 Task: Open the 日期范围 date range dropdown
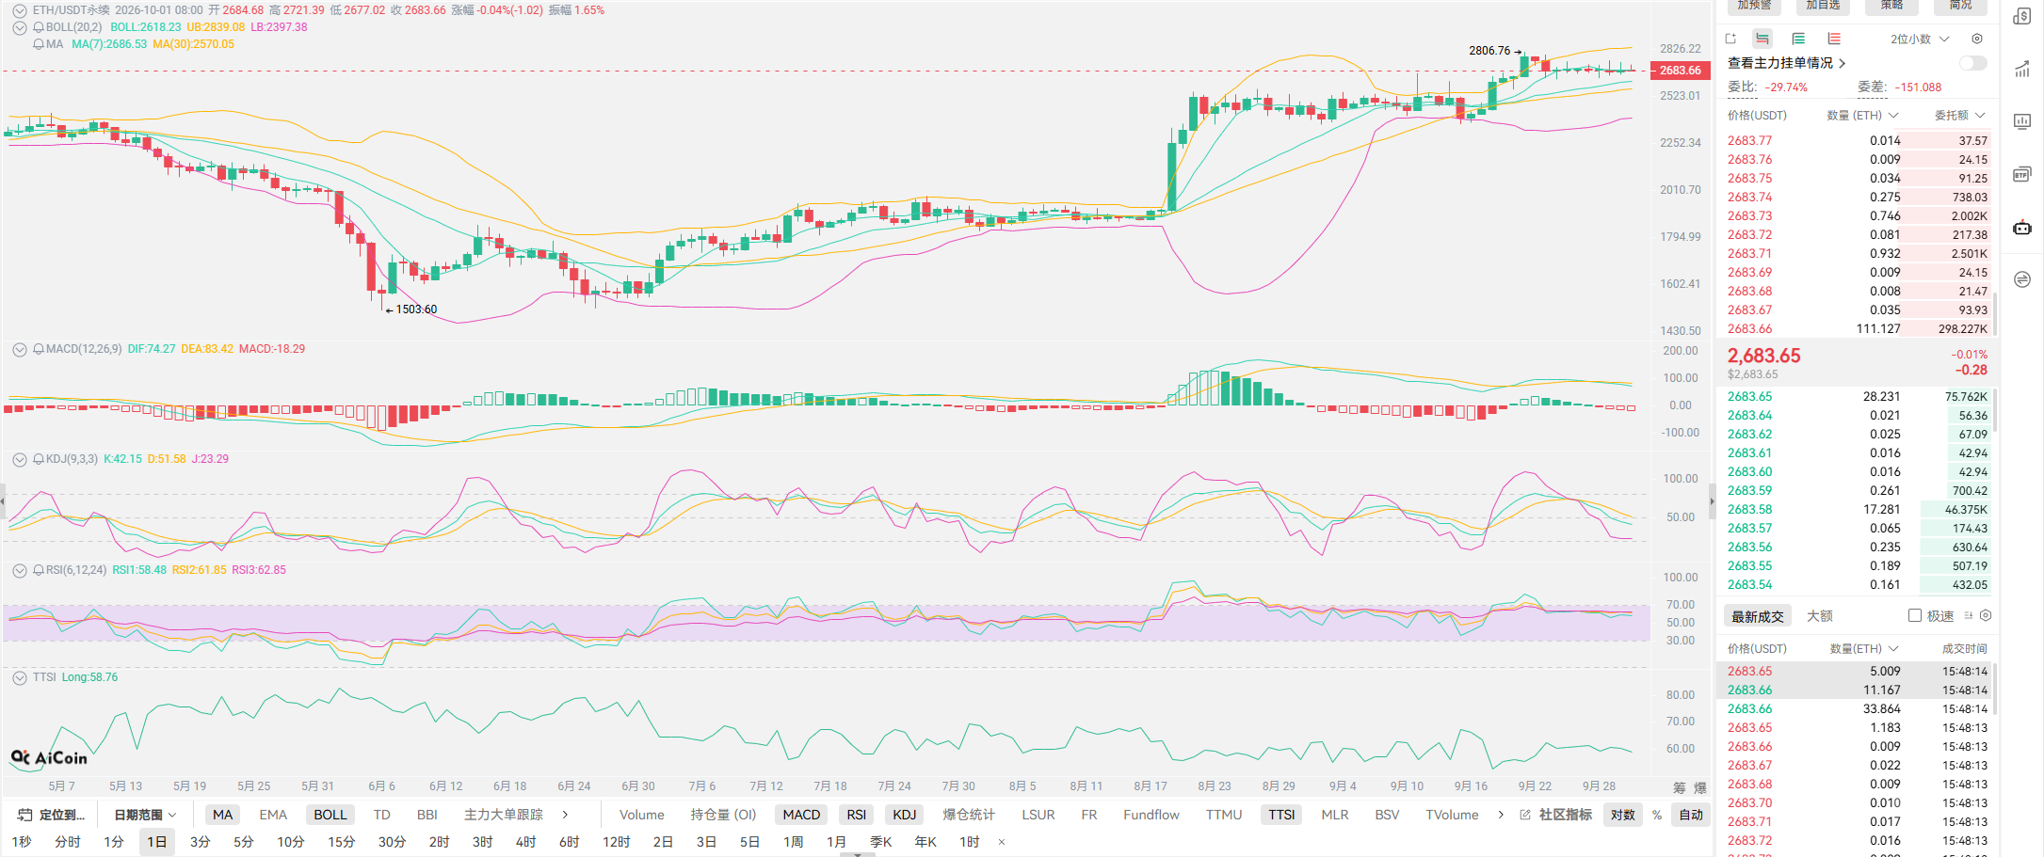pos(145,815)
